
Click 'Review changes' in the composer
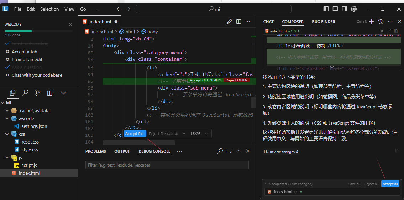pyautogui.click(x=282, y=152)
